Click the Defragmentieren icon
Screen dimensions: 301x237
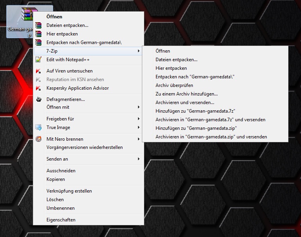(x=39, y=99)
